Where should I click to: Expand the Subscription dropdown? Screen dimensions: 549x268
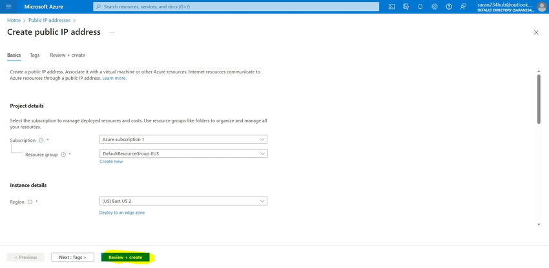pyautogui.click(x=183, y=139)
